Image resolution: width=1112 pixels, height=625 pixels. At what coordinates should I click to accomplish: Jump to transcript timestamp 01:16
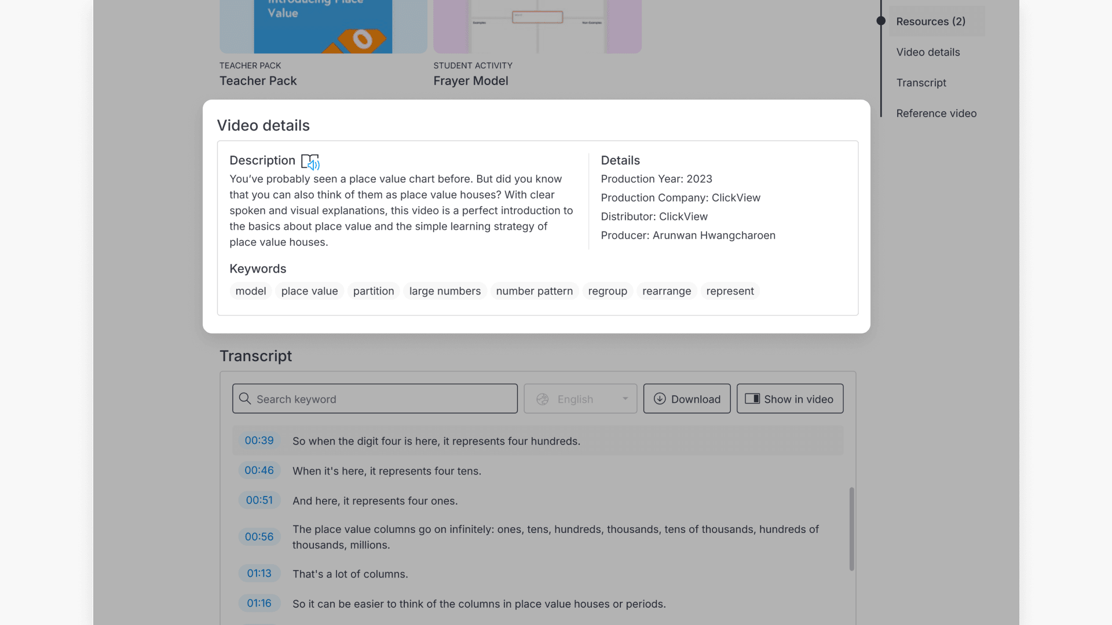tap(259, 604)
